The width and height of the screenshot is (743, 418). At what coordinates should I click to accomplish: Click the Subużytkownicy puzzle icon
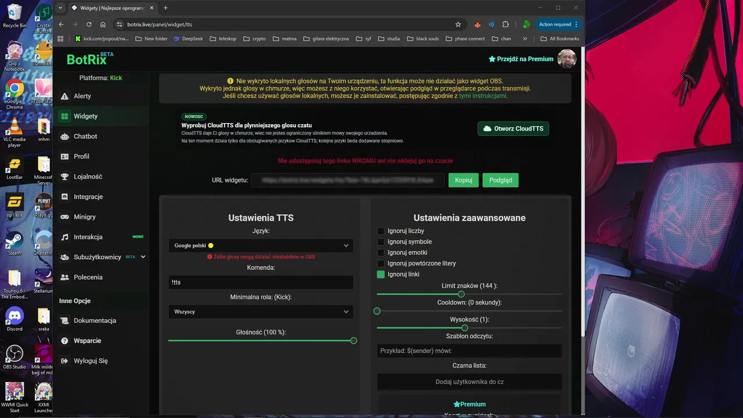pos(64,257)
